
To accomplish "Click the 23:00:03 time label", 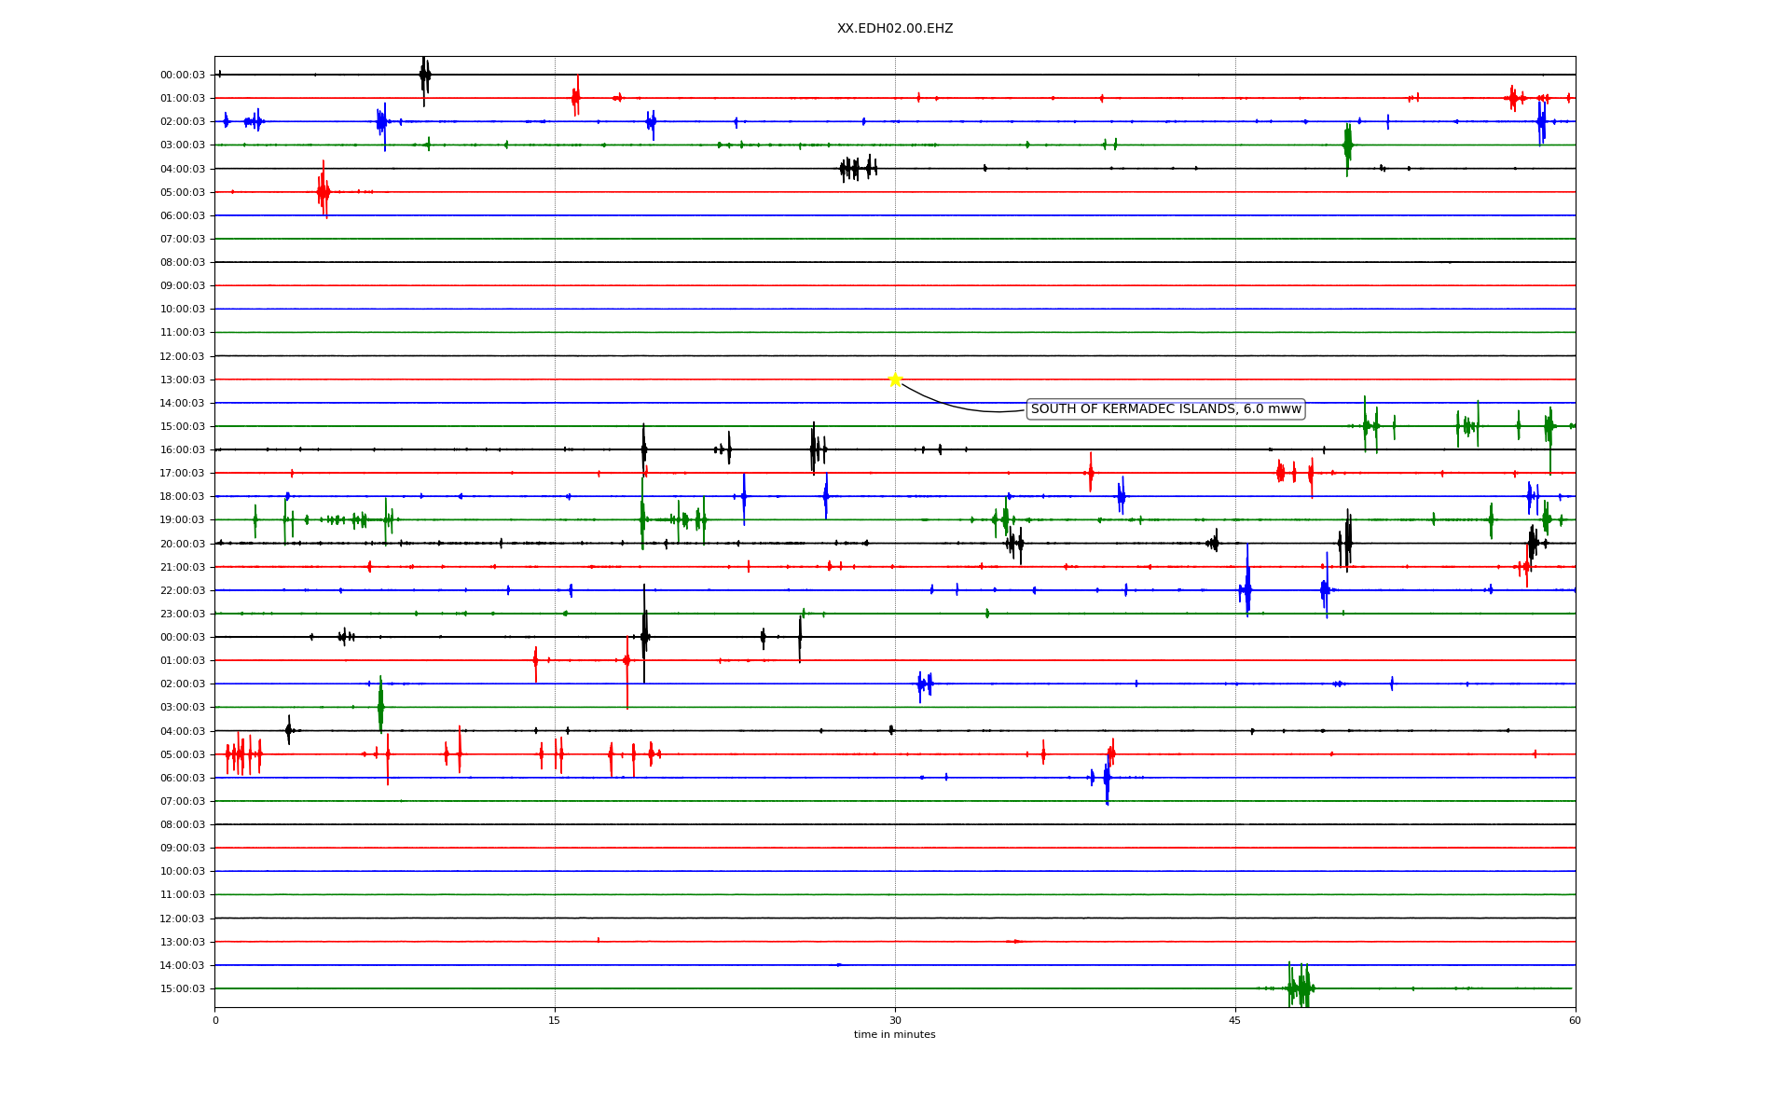I will (x=183, y=615).
